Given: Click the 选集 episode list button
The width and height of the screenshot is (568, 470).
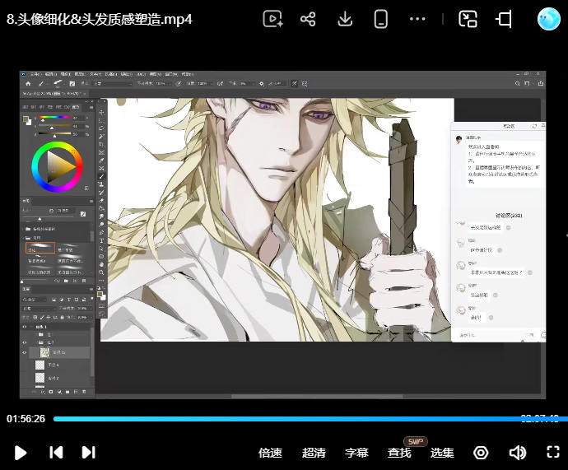Looking at the screenshot, I should click(442, 453).
